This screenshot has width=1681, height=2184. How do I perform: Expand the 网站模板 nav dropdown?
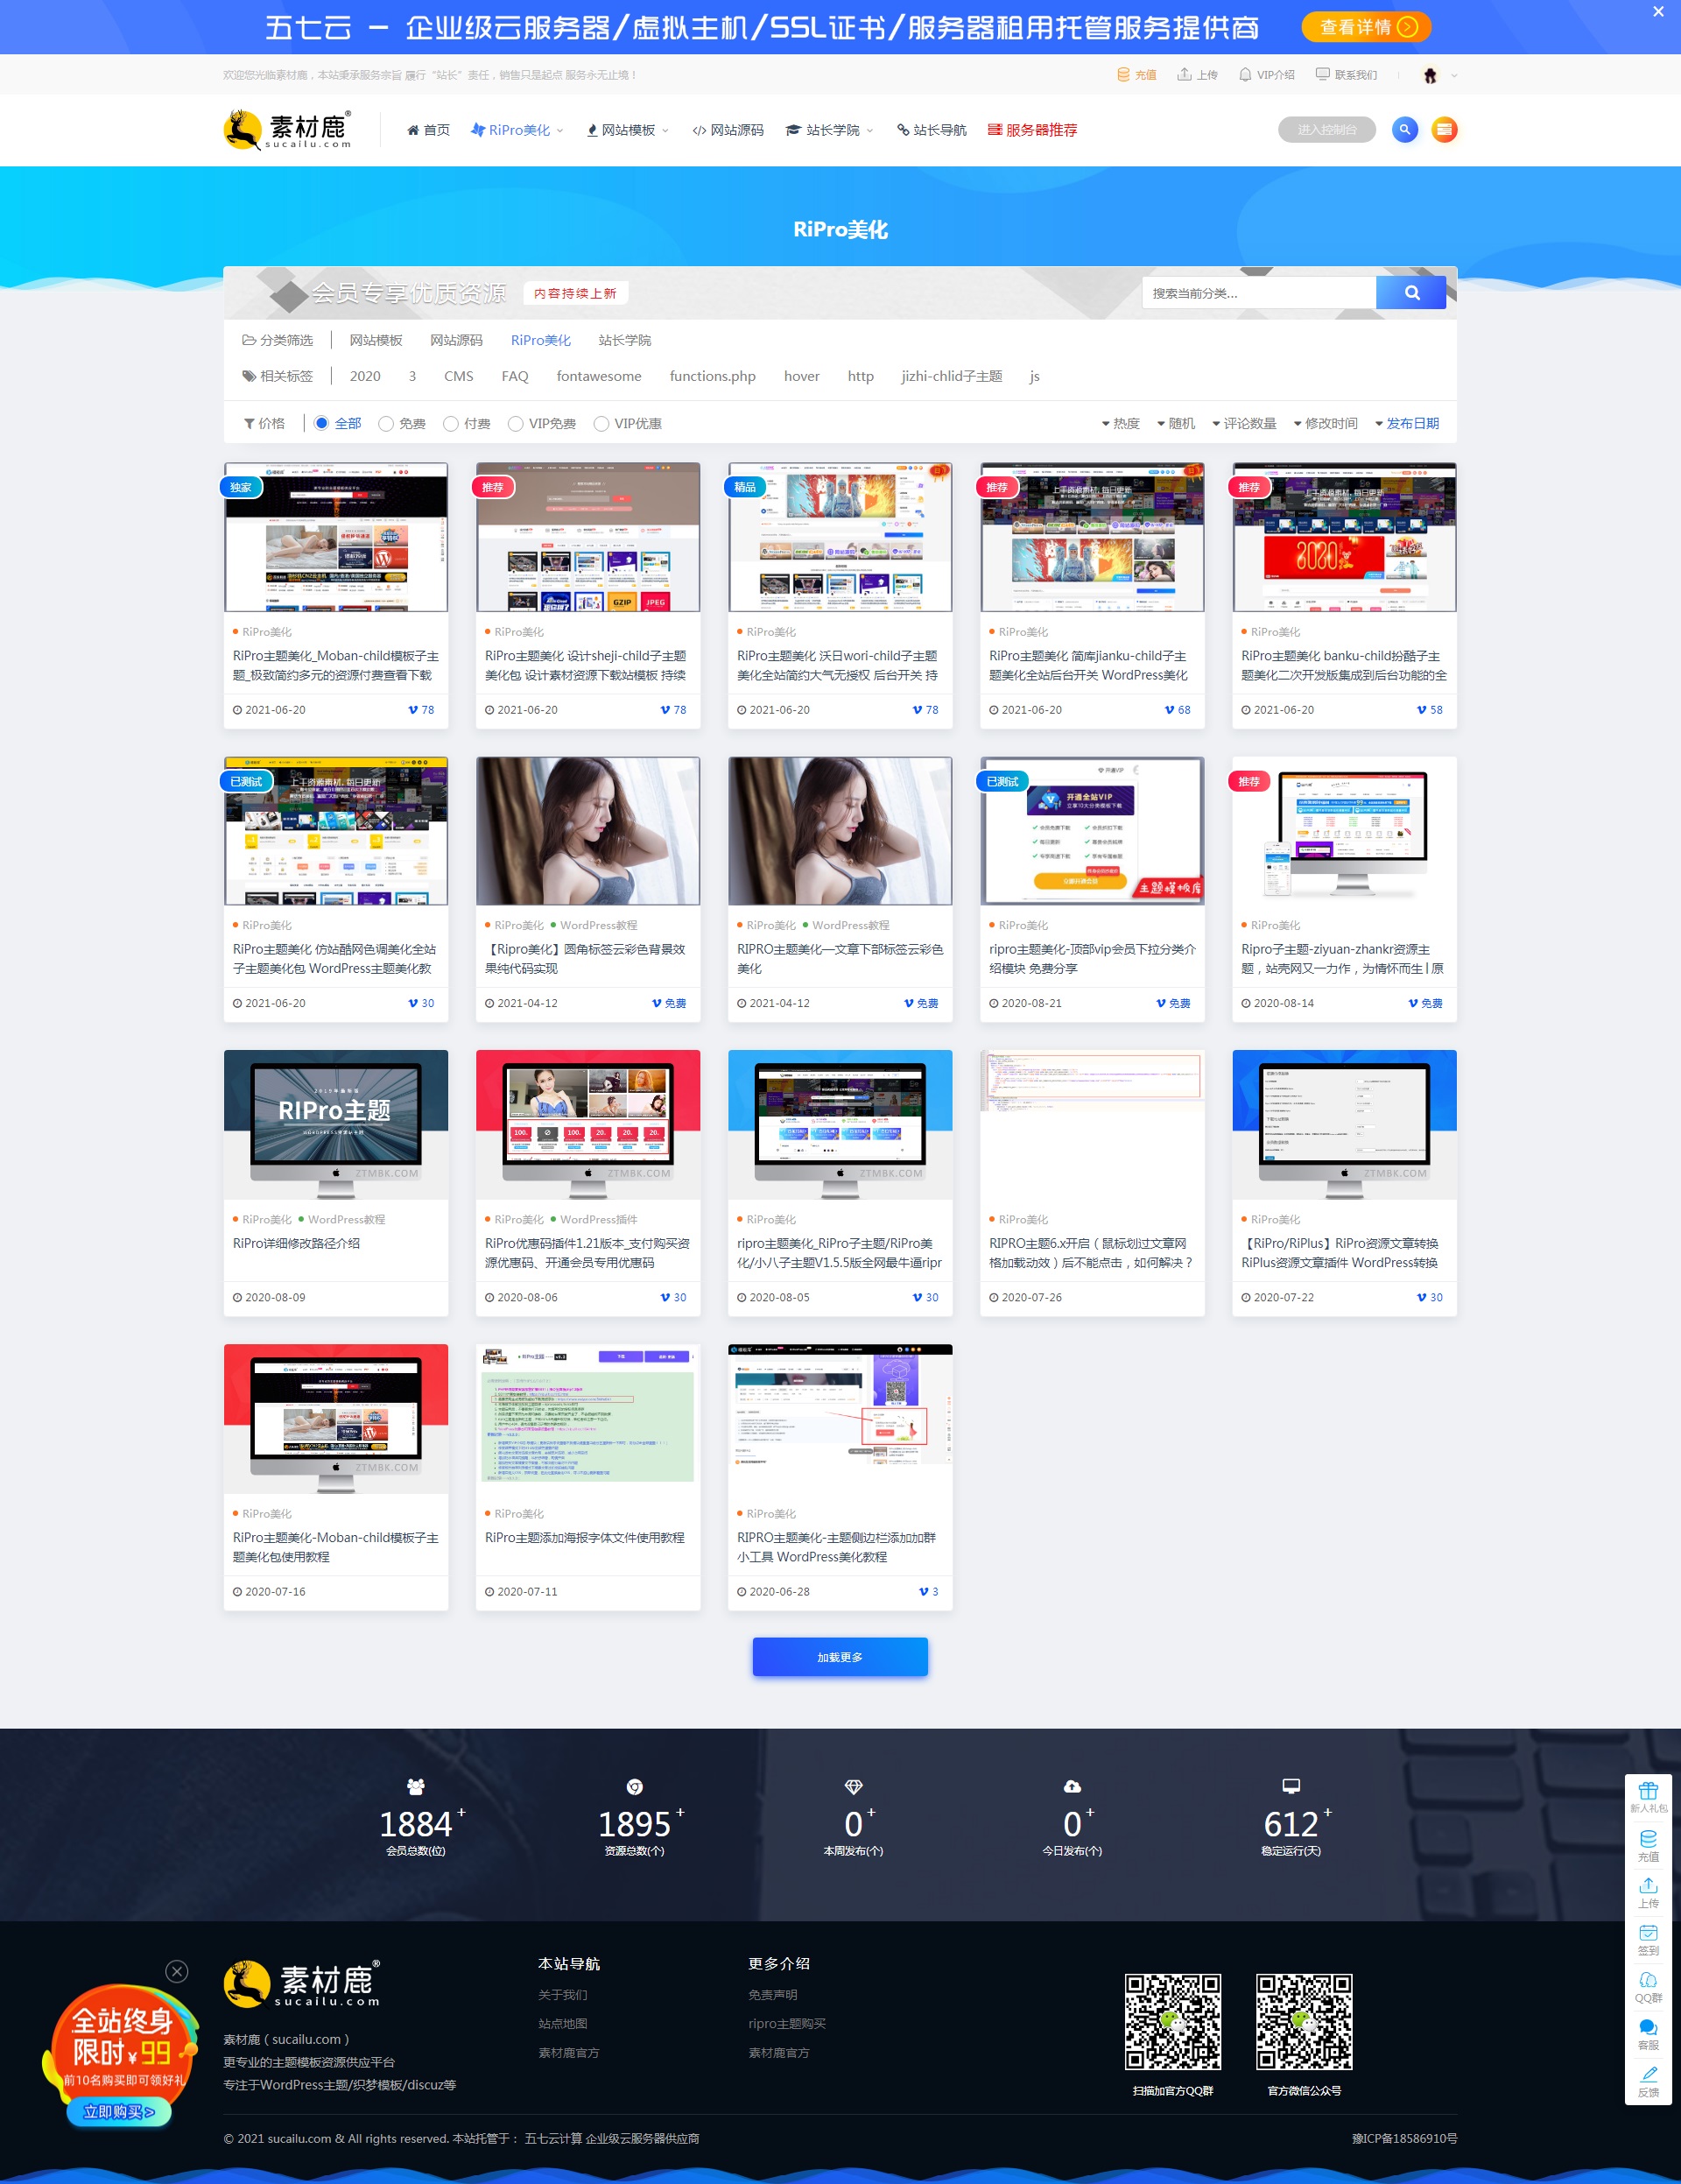[627, 130]
